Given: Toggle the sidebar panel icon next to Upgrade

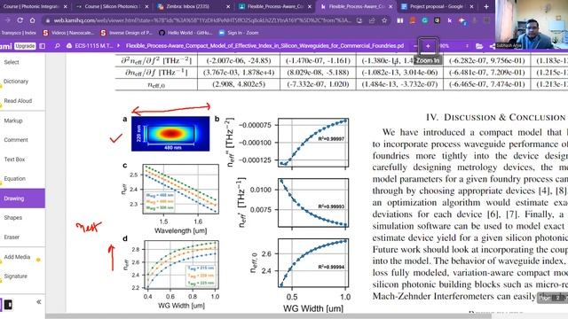Looking at the screenshot, I should pyautogui.click(x=43, y=46).
